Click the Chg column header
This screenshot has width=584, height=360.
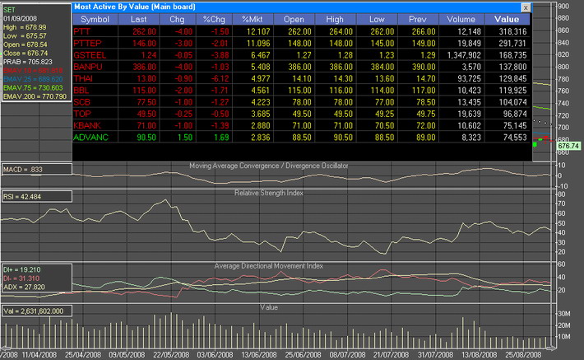[178, 20]
